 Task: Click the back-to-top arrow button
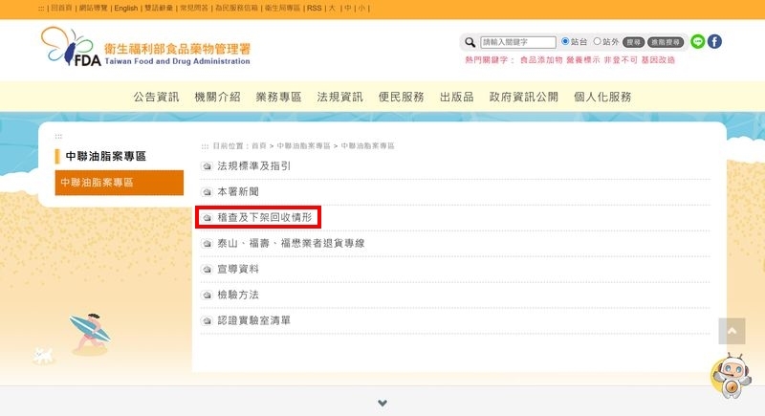(x=732, y=331)
